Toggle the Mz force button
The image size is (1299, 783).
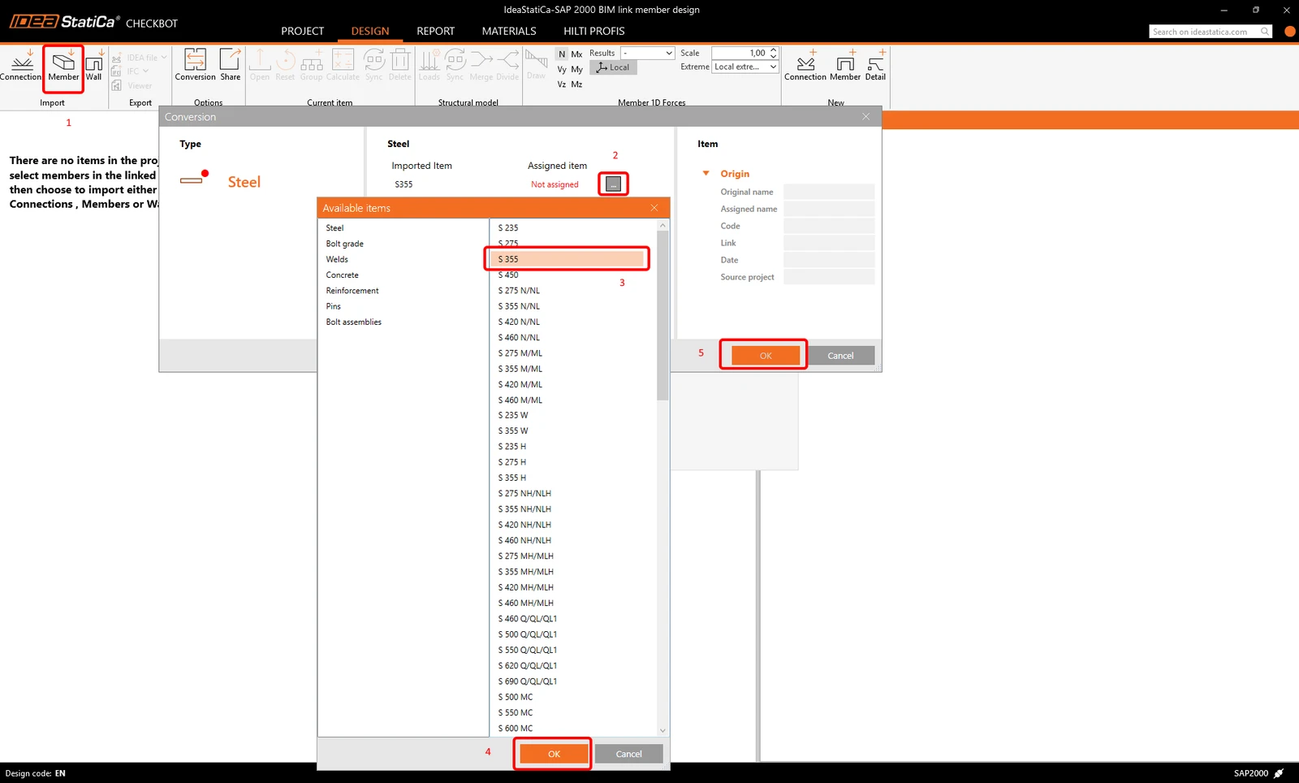pos(576,84)
